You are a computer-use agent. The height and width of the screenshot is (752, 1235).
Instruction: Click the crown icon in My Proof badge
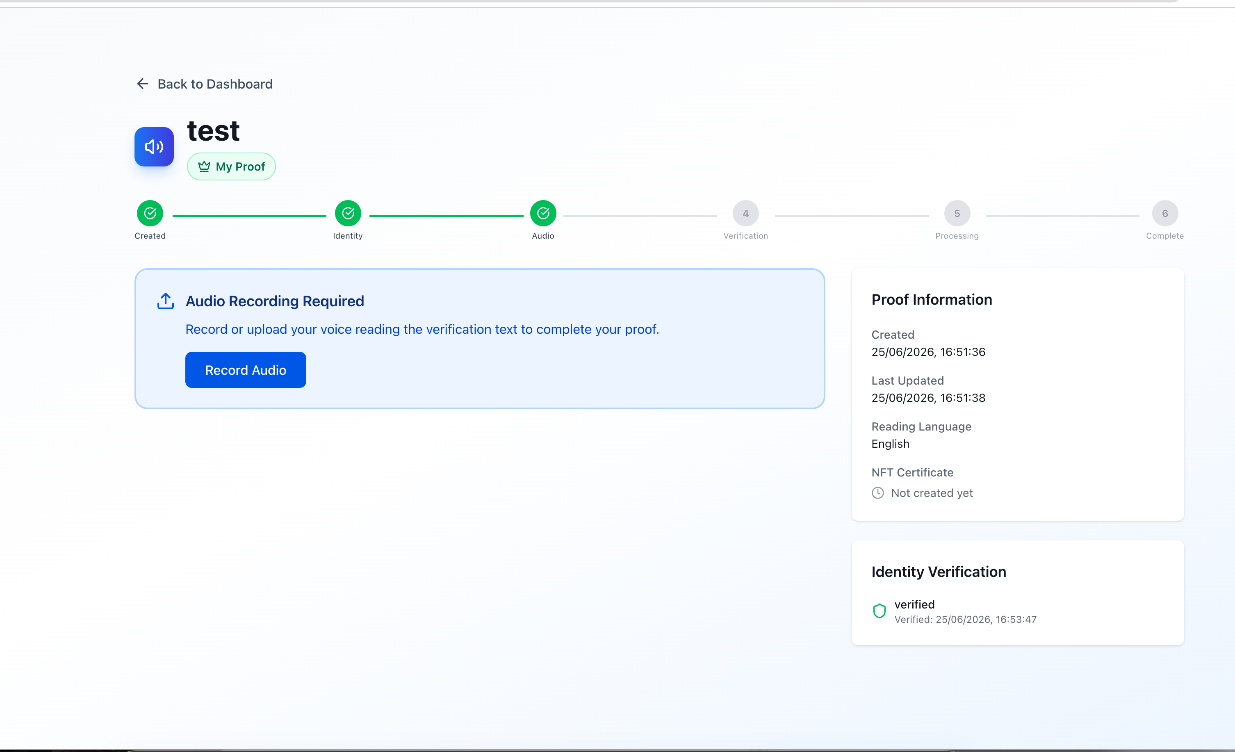tap(204, 166)
